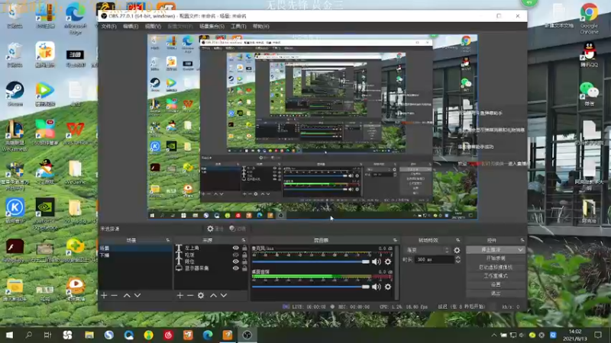Switch to studio mode from Controls
Image resolution: width=611 pixels, height=343 pixels.
pyautogui.click(x=495, y=276)
